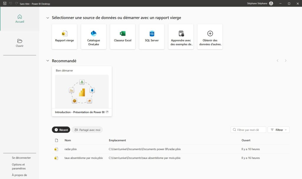The image size is (302, 179).
Task: Click the Redo arrow in title bar
Action: click(x=17, y=4)
